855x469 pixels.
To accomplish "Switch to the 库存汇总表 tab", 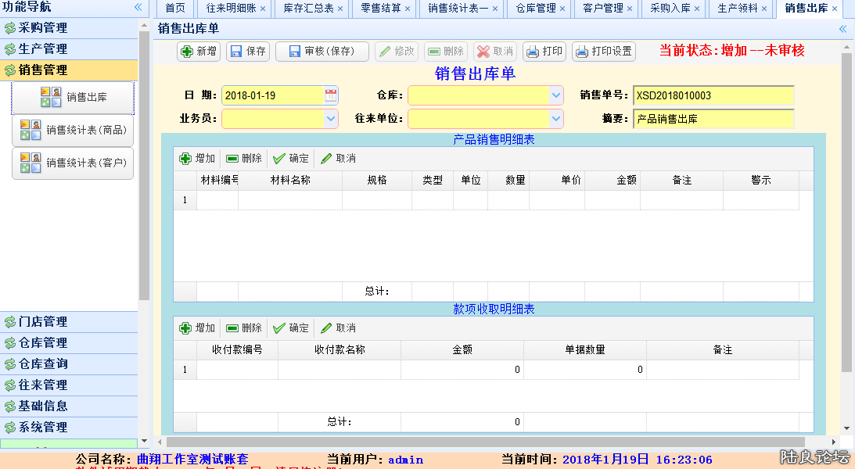I will coord(307,9).
